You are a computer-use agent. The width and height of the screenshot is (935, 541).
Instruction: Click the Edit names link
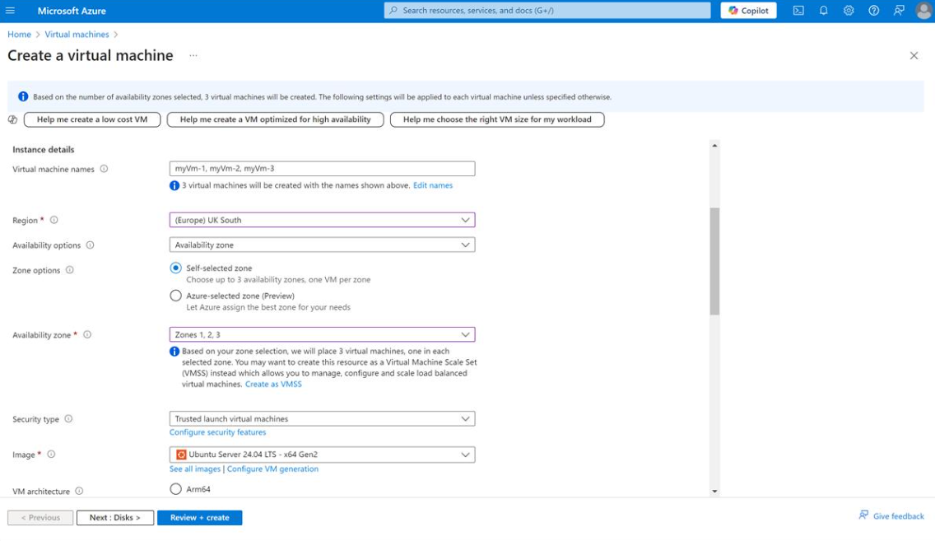click(433, 185)
